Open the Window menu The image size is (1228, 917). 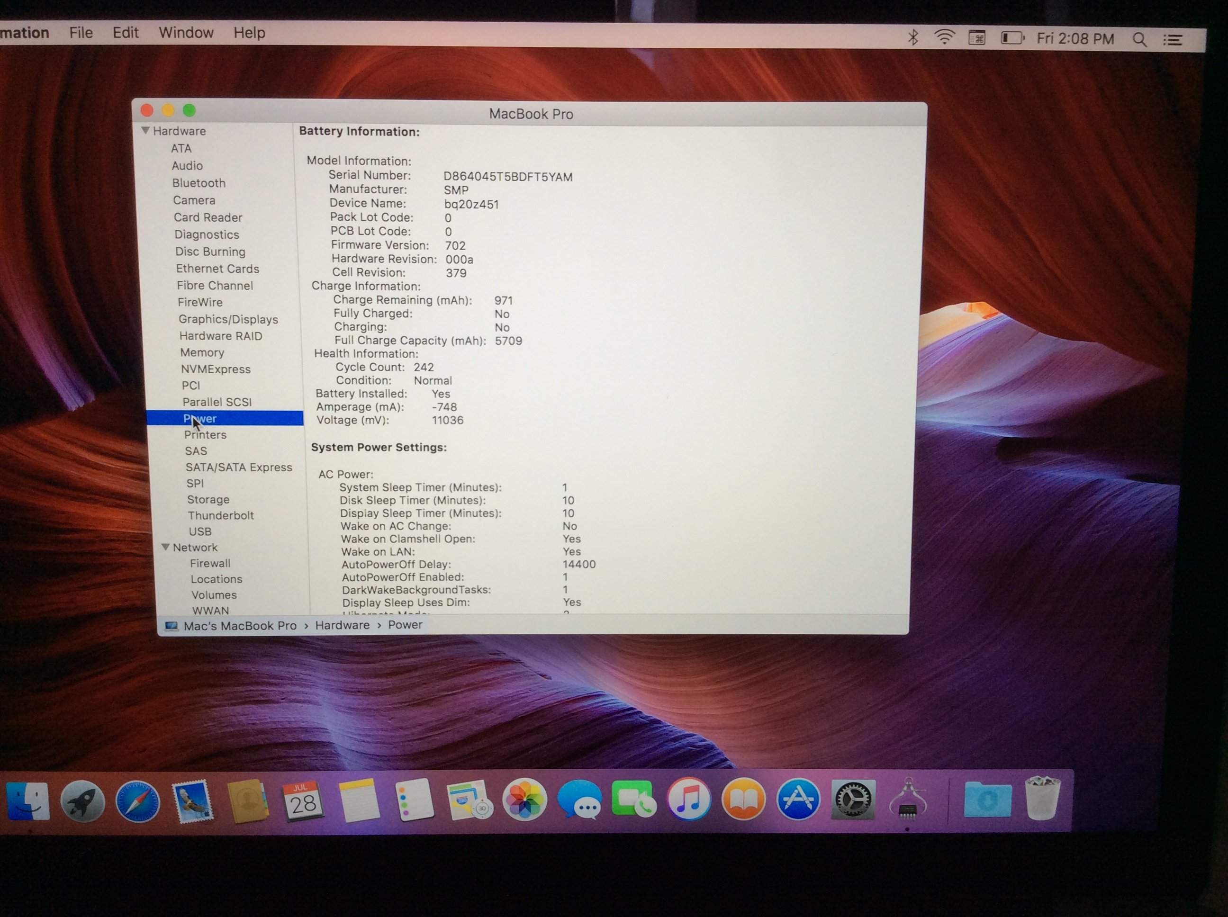point(186,33)
